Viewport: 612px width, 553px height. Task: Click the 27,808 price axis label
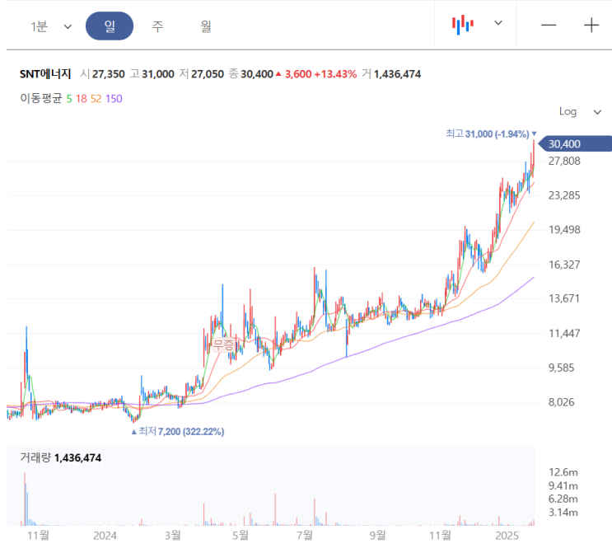coord(564,161)
